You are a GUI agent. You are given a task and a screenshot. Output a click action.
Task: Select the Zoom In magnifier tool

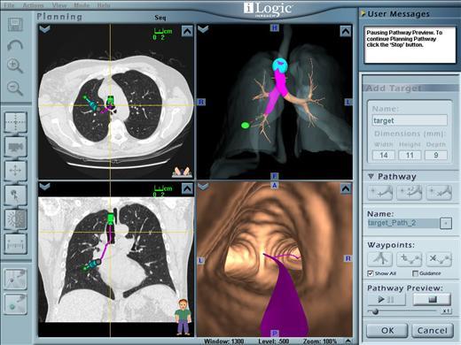pyautogui.click(x=15, y=65)
